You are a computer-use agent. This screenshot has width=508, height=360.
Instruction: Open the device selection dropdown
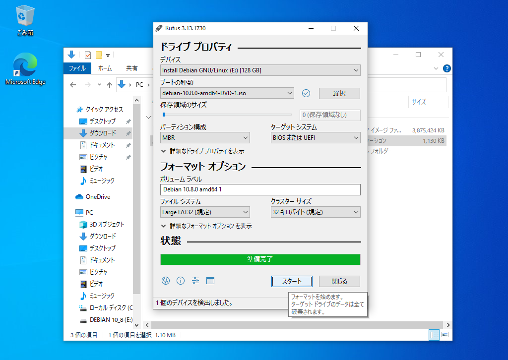(260, 70)
